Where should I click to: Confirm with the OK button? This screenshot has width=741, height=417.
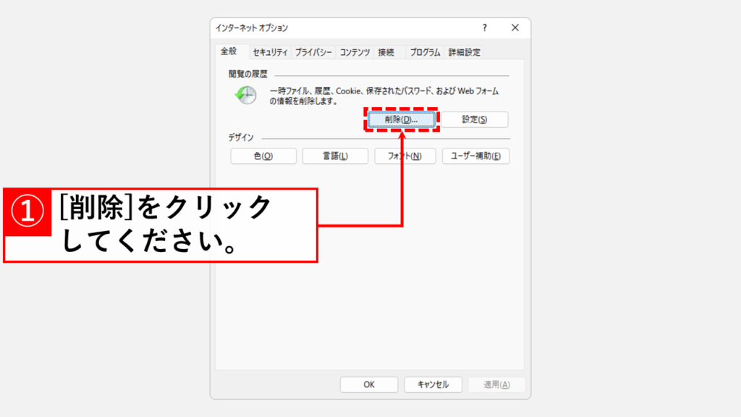click(x=369, y=384)
